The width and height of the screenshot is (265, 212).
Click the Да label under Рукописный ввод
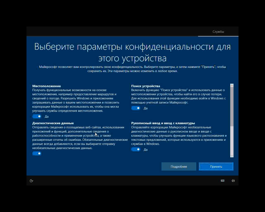tap(145, 150)
